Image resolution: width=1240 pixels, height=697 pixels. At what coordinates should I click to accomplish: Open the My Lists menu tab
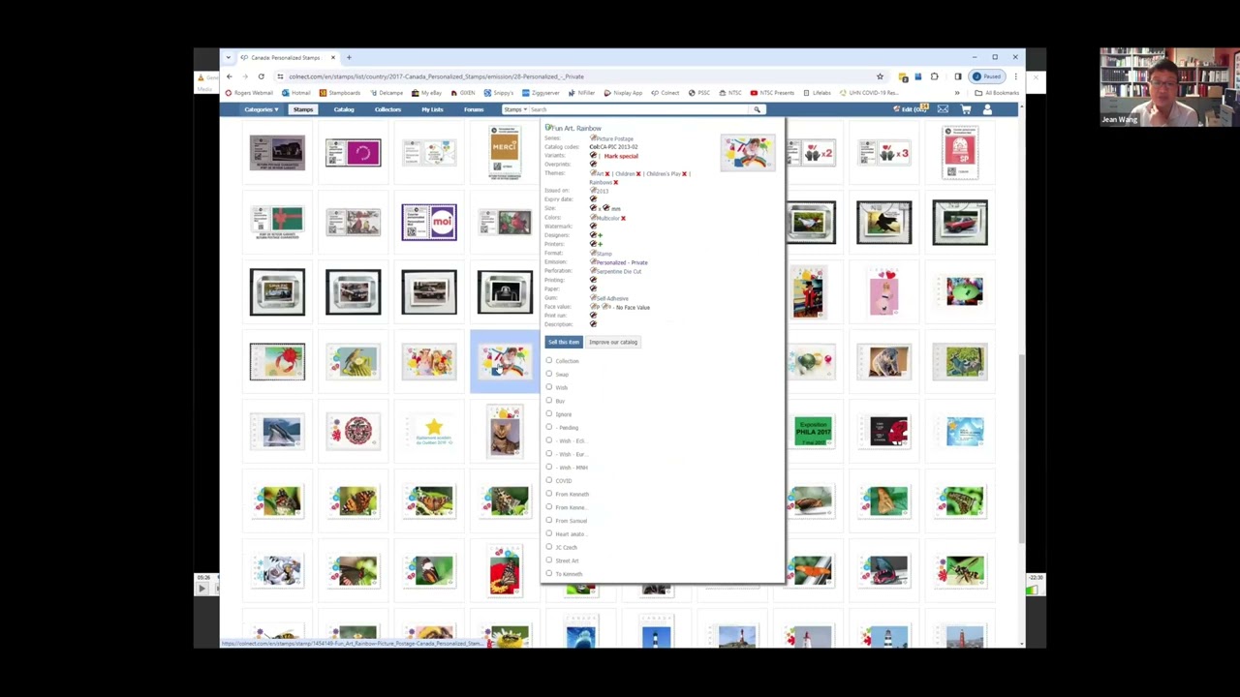pos(432,109)
